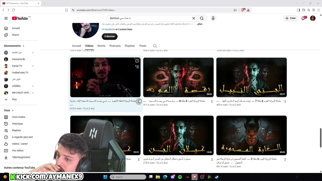
Task: Click the Créer button
Action: point(290,18)
